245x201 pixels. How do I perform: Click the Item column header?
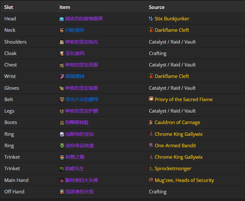coord(65,7)
